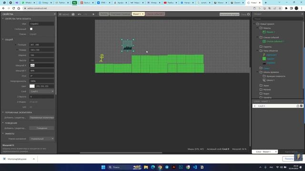Click the layout icon for Макет 1 in the project tree
The width and height of the screenshot is (305, 171).
(264, 32)
